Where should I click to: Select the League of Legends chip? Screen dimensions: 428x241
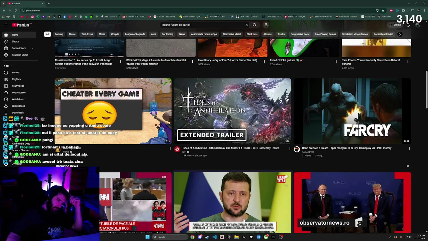coord(135,34)
